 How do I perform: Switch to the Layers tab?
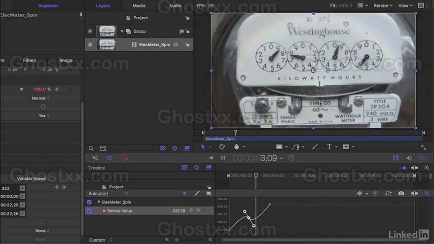(x=103, y=5)
